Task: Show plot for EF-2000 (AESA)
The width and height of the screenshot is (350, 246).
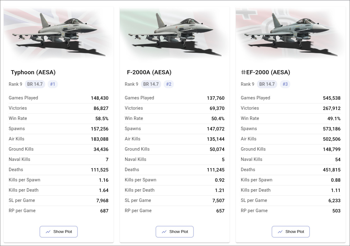Action: [291, 232]
